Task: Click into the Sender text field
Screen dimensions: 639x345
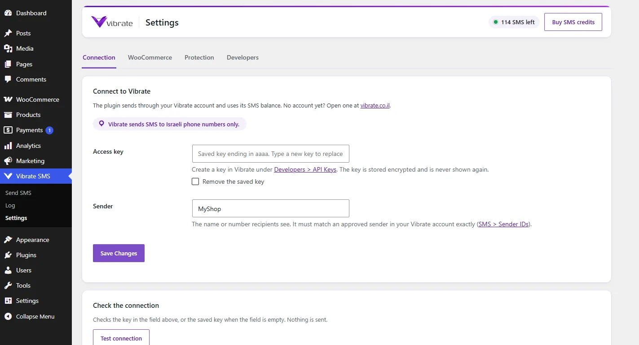Action: 270,208
